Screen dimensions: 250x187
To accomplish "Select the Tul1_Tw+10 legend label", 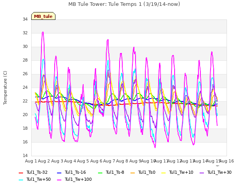I will 181,172.
